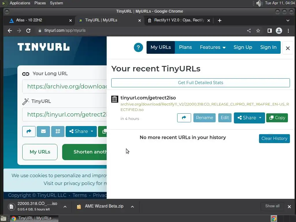Image resolution: width=296 pixels, height=222 pixels.
Task: Open Chrome three-dot menu
Action: [x=288, y=31]
